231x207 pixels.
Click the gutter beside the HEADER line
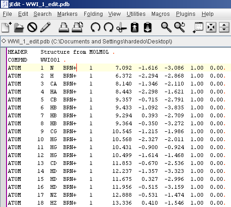3,52
